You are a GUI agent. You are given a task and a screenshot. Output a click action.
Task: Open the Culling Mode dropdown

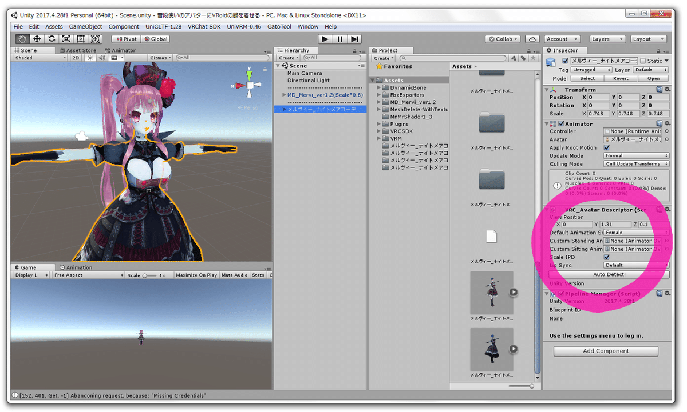coord(637,163)
